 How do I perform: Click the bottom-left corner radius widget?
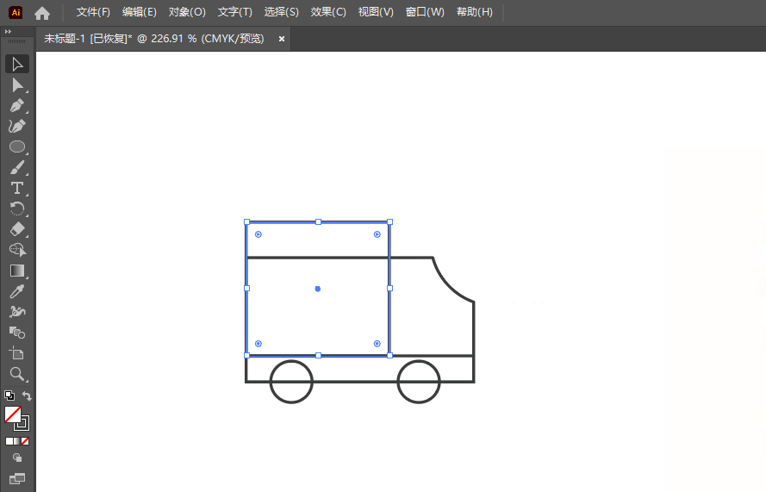pyautogui.click(x=258, y=344)
